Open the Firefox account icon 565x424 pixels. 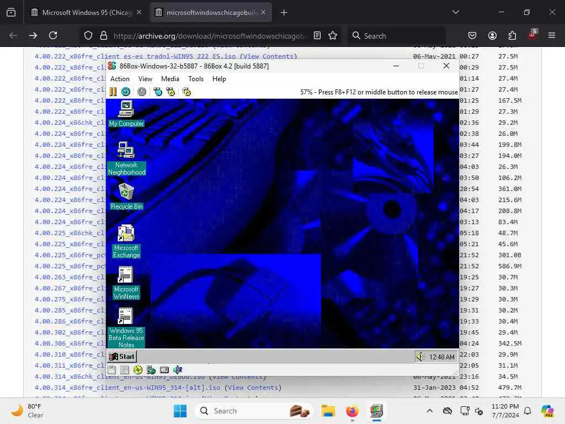[492, 35]
